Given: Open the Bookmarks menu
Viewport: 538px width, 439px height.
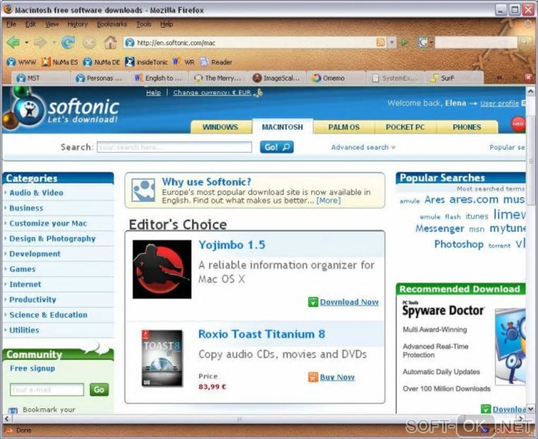Looking at the screenshot, I should coord(112,24).
